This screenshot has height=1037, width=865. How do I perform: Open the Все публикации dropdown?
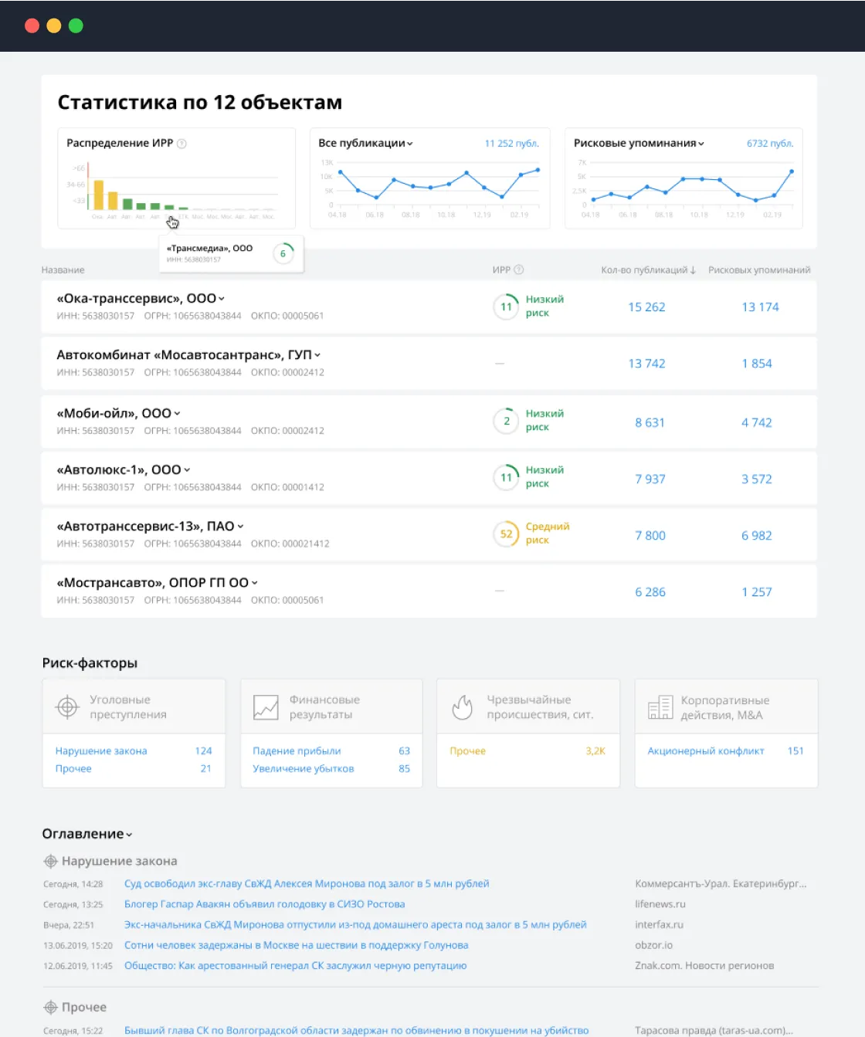point(365,143)
